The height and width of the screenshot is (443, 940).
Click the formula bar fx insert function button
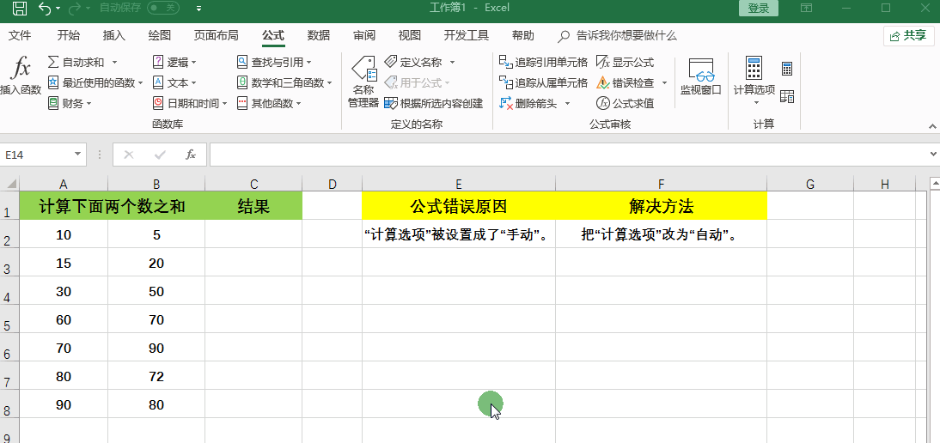[191, 155]
